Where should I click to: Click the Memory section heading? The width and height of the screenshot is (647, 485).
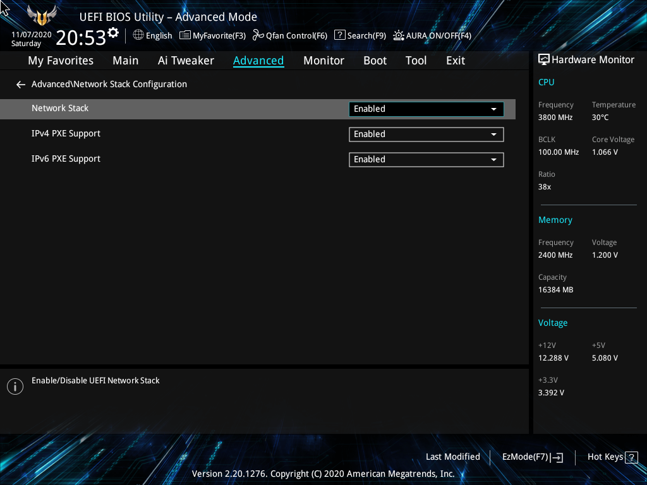(x=555, y=220)
